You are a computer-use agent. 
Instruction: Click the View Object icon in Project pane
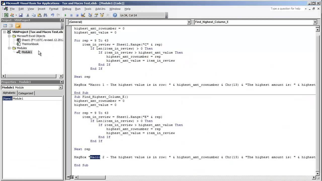(11, 26)
